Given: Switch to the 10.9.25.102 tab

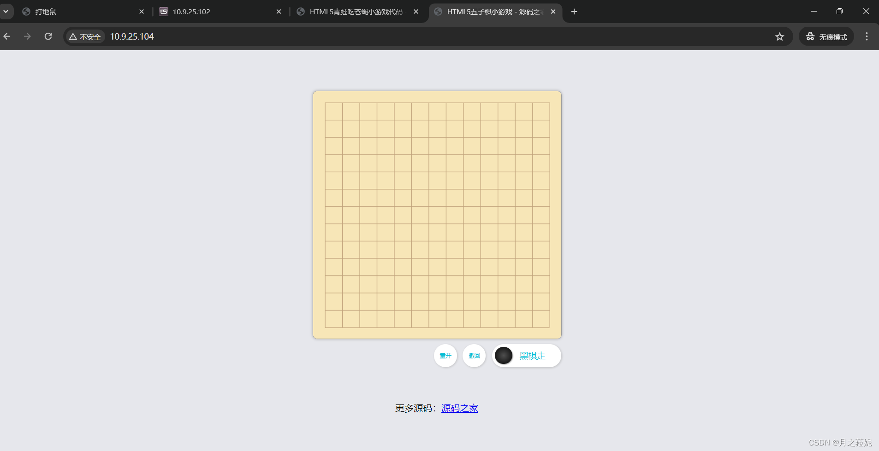Looking at the screenshot, I should pos(220,12).
